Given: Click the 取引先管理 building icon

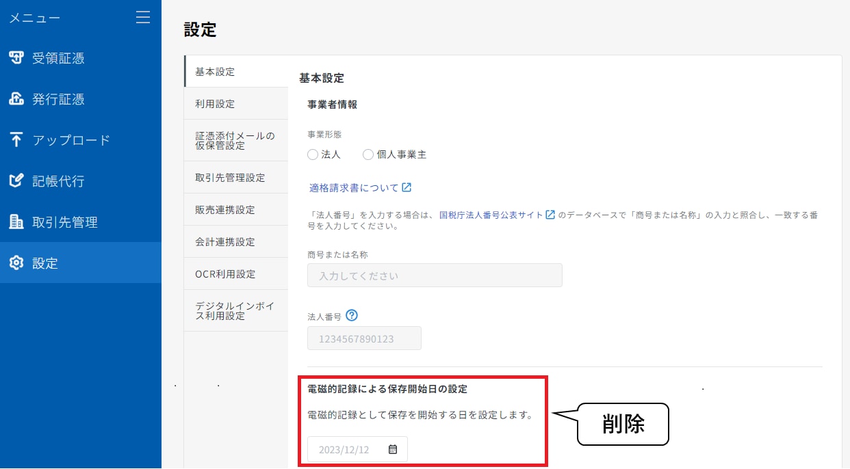Looking at the screenshot, I should click(16, 222).
